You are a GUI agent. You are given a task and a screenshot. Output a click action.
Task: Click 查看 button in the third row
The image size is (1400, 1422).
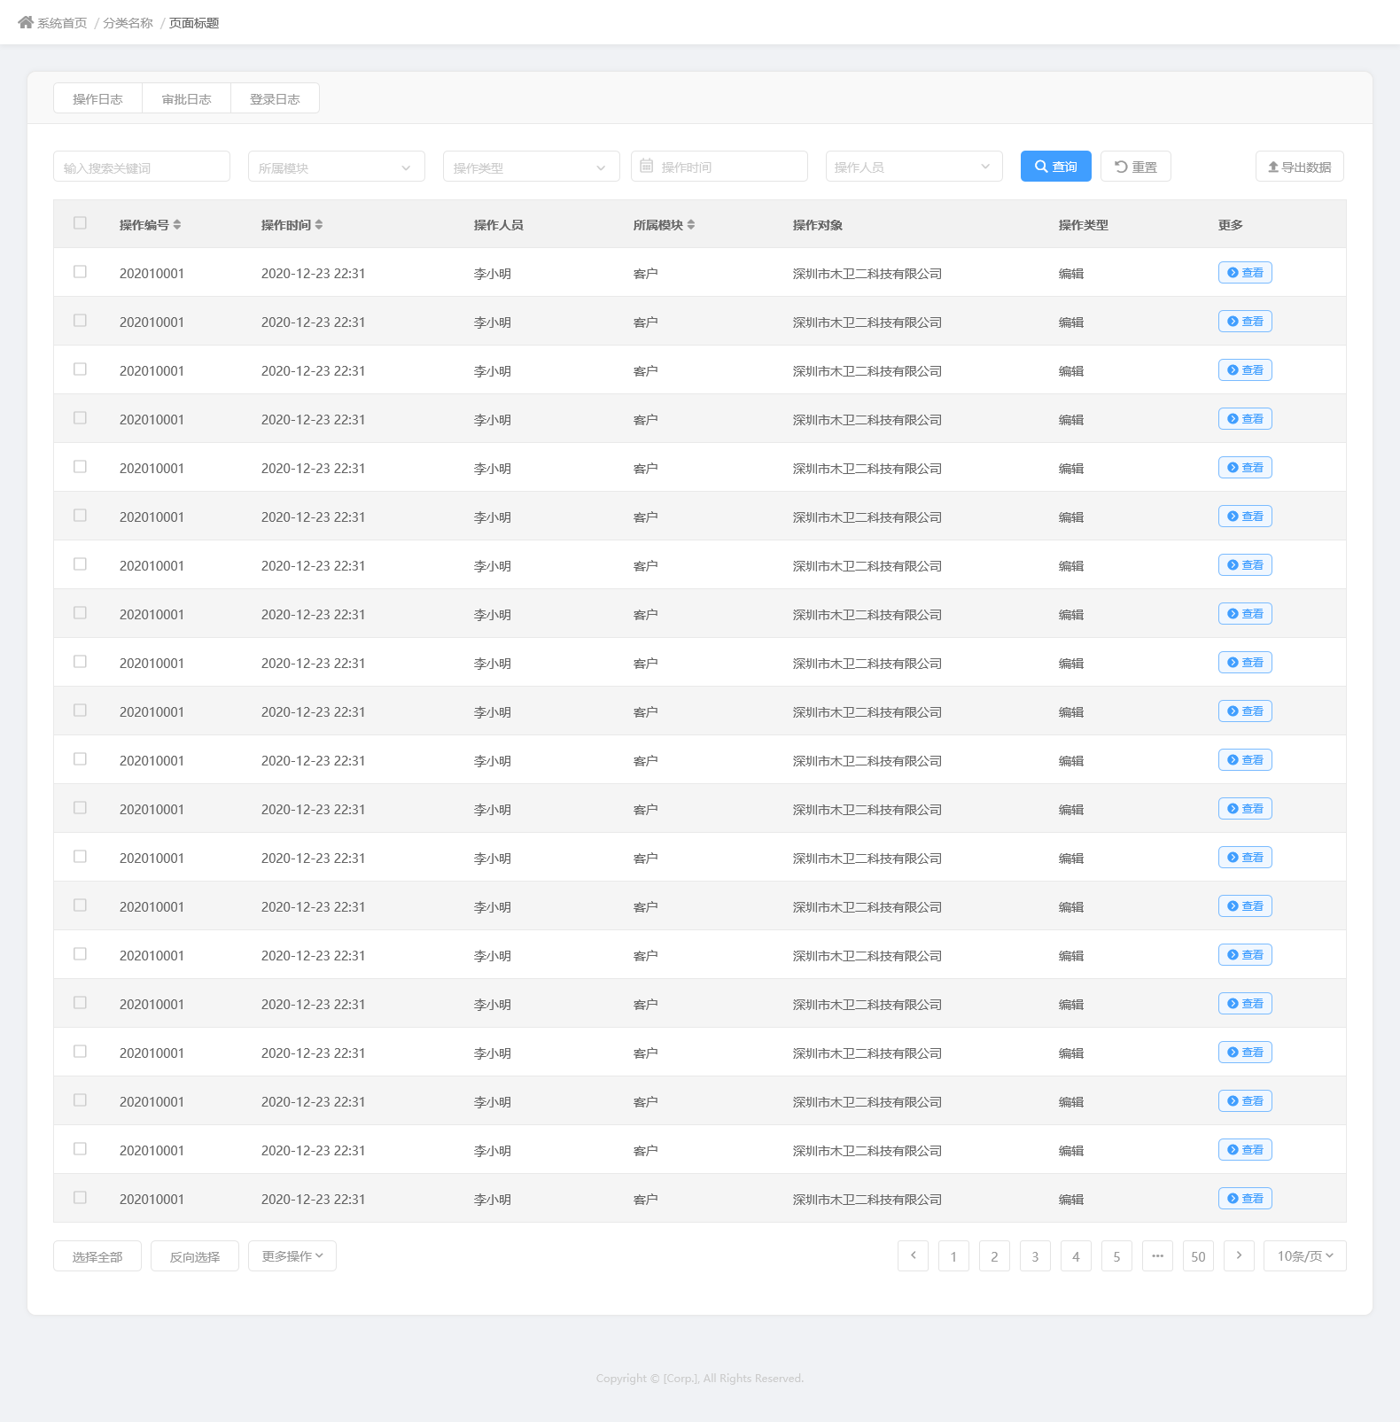[1245, 369]
